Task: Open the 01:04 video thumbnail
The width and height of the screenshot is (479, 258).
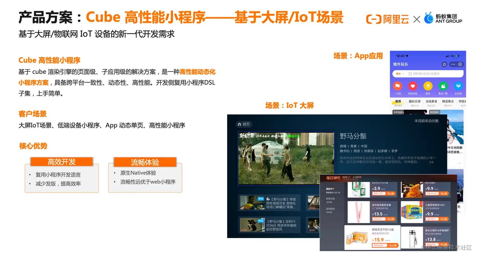Action: point(314,203)
